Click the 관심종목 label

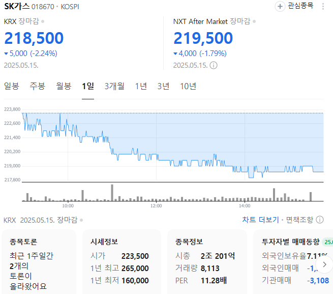[300, 6]
